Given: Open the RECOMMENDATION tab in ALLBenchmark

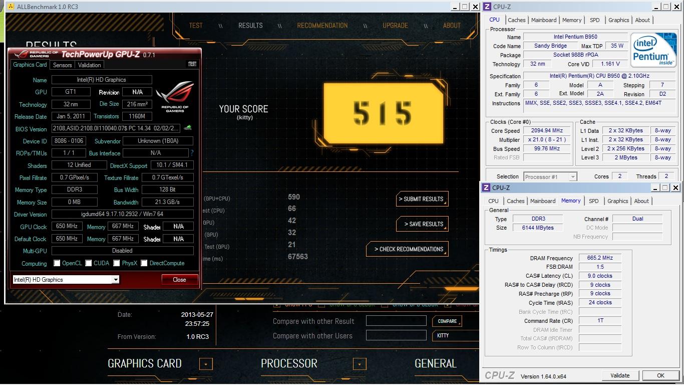Looking at the screenshot, I should [322, 26].
